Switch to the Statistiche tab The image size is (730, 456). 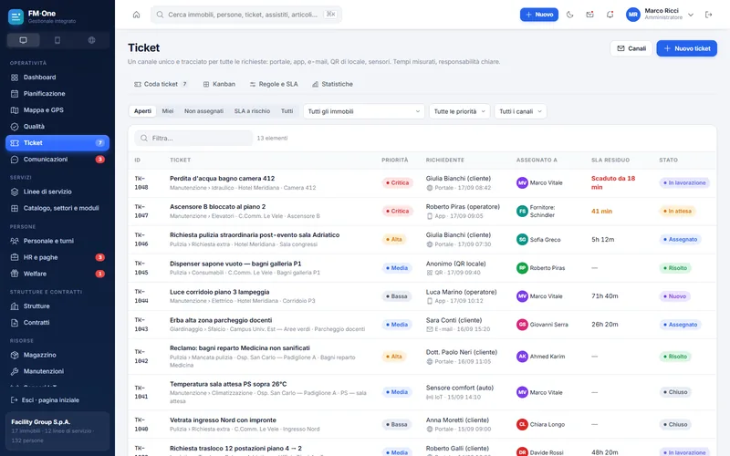pos(332,84)
